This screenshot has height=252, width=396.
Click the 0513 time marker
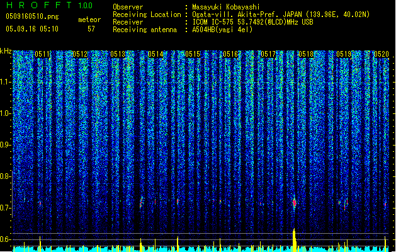[x=118, y=54]
